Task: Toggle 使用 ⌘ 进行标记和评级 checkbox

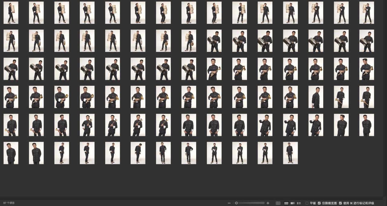Action: tap(340, 203)
